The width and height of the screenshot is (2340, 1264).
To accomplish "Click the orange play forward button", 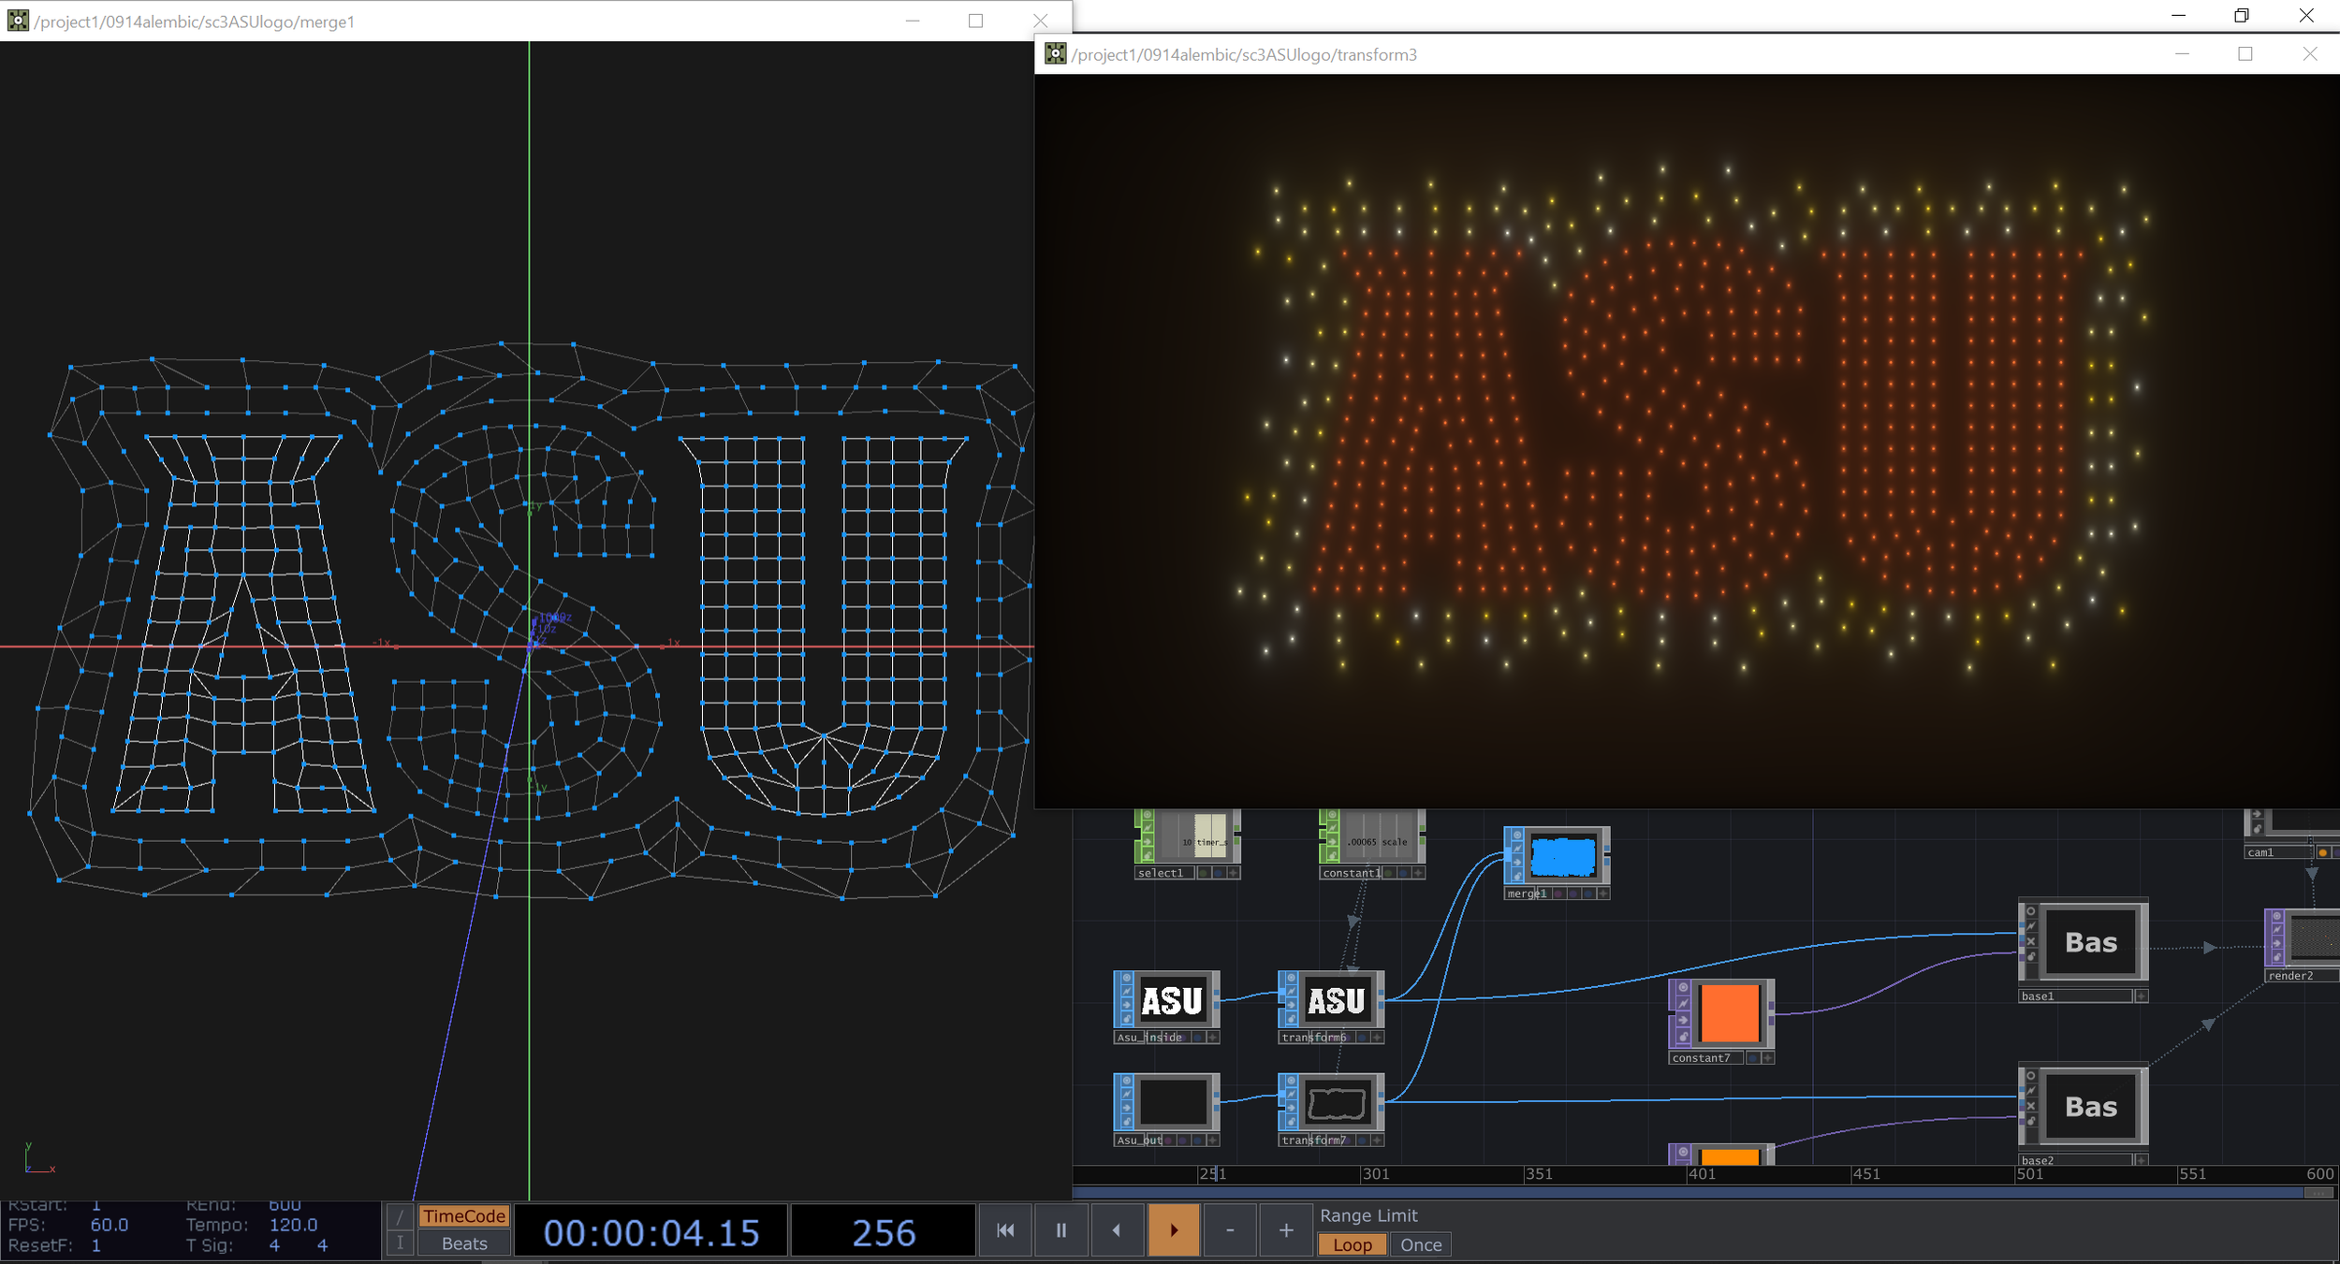I will coord(1173,1230).
